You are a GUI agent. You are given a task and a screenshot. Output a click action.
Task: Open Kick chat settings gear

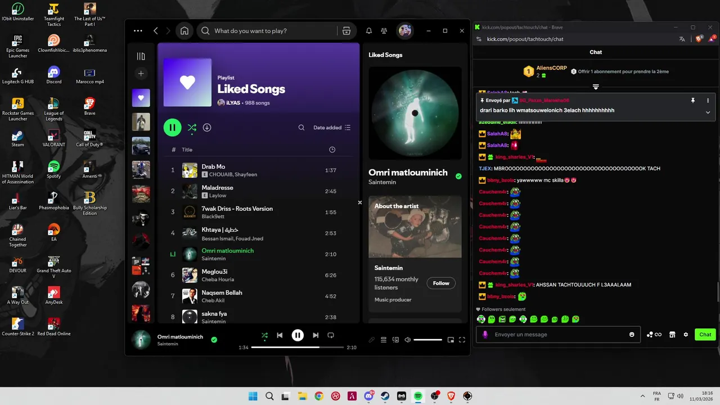coord(686,335)
